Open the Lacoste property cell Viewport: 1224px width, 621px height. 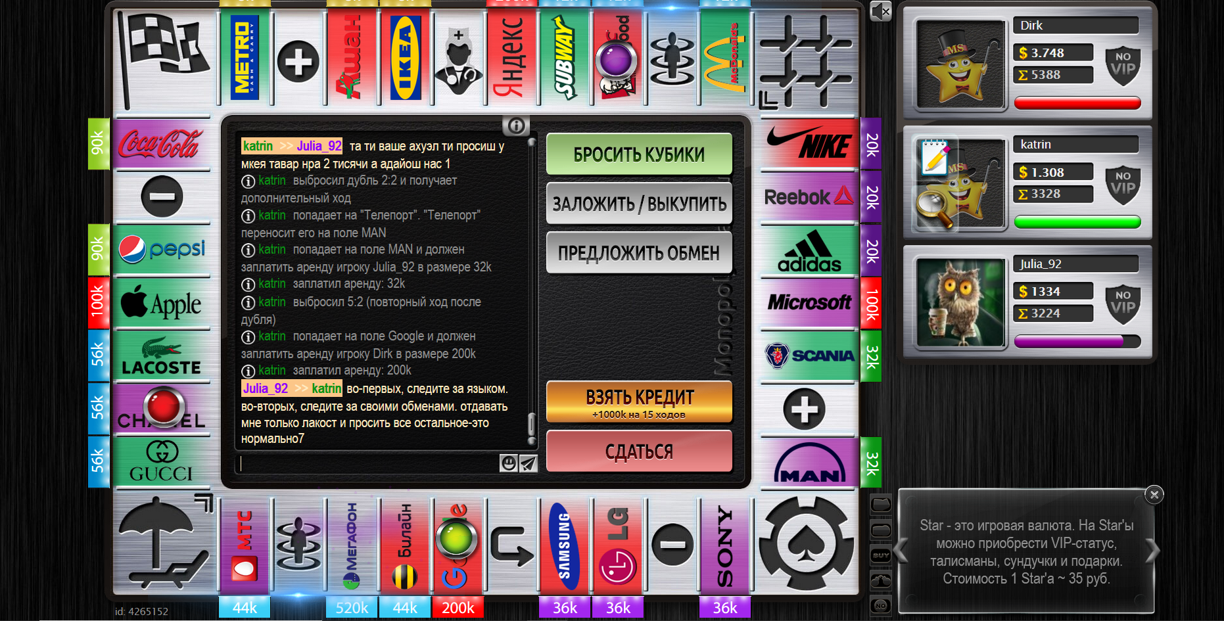(162, 356)
